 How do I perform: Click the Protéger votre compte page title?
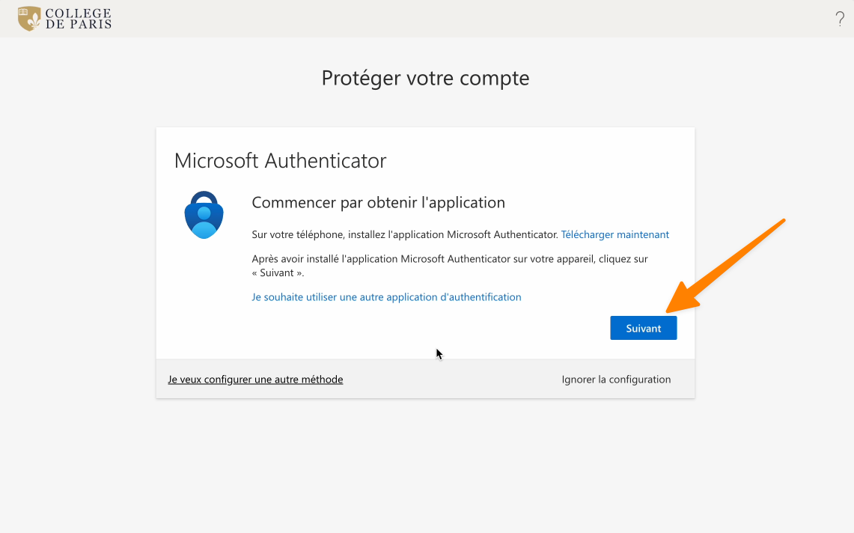tap(425, 78)
